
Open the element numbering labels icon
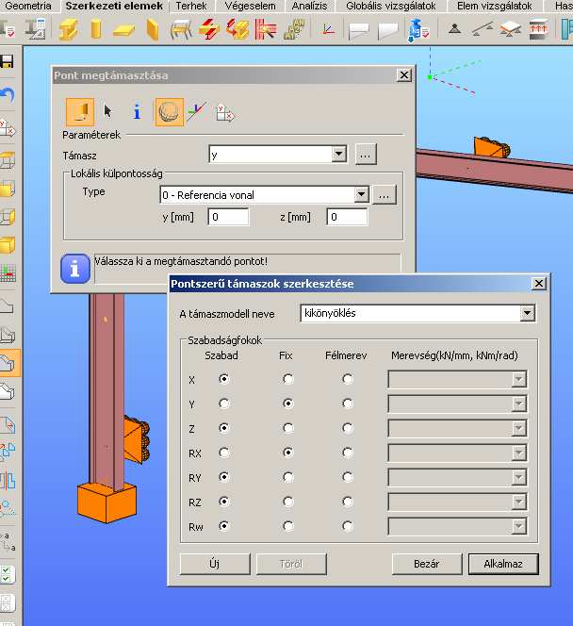point(294,29)
